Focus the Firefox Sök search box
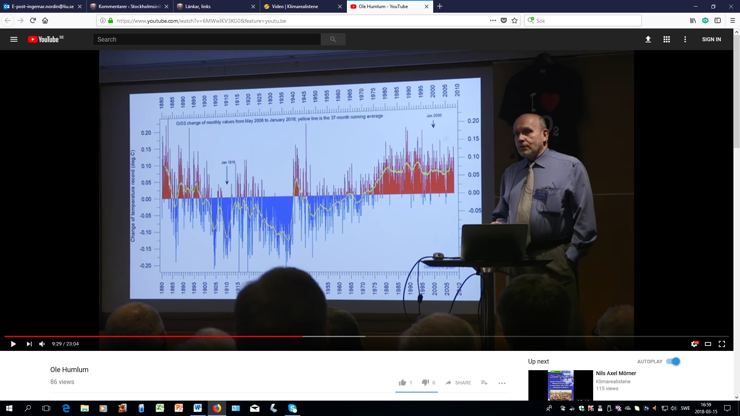 583,20
